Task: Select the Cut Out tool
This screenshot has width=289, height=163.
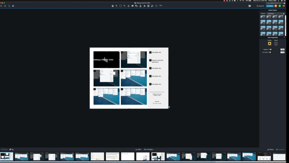Action: 148,6
